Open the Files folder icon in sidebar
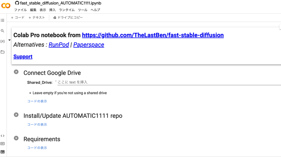Screen dimensions: 281x157 coord(2,52)
